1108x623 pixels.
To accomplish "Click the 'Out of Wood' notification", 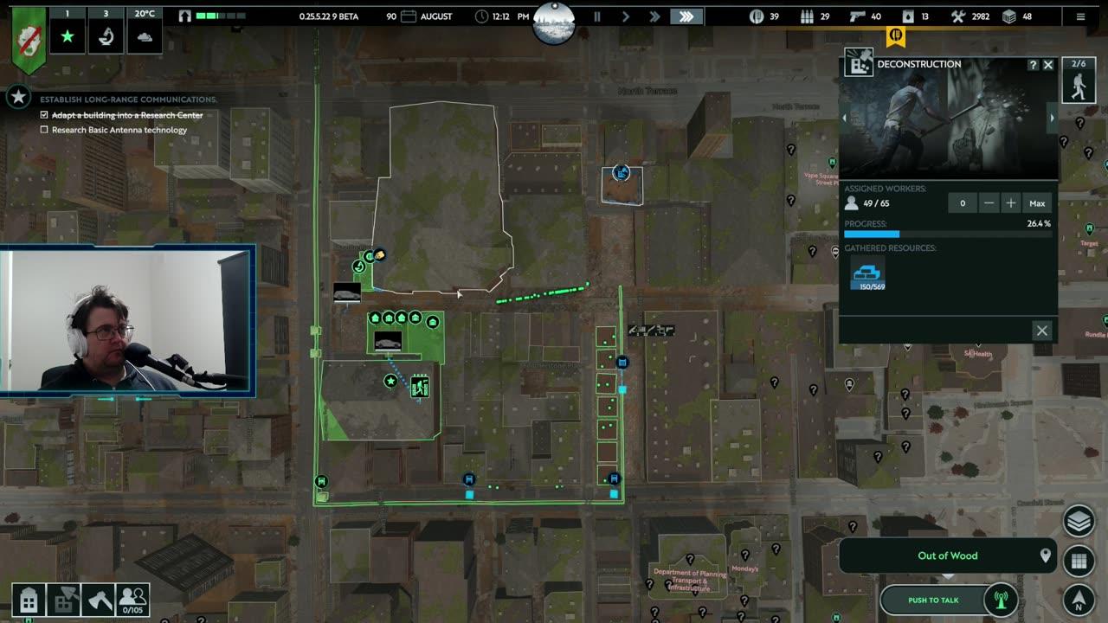I will (948, 556).
